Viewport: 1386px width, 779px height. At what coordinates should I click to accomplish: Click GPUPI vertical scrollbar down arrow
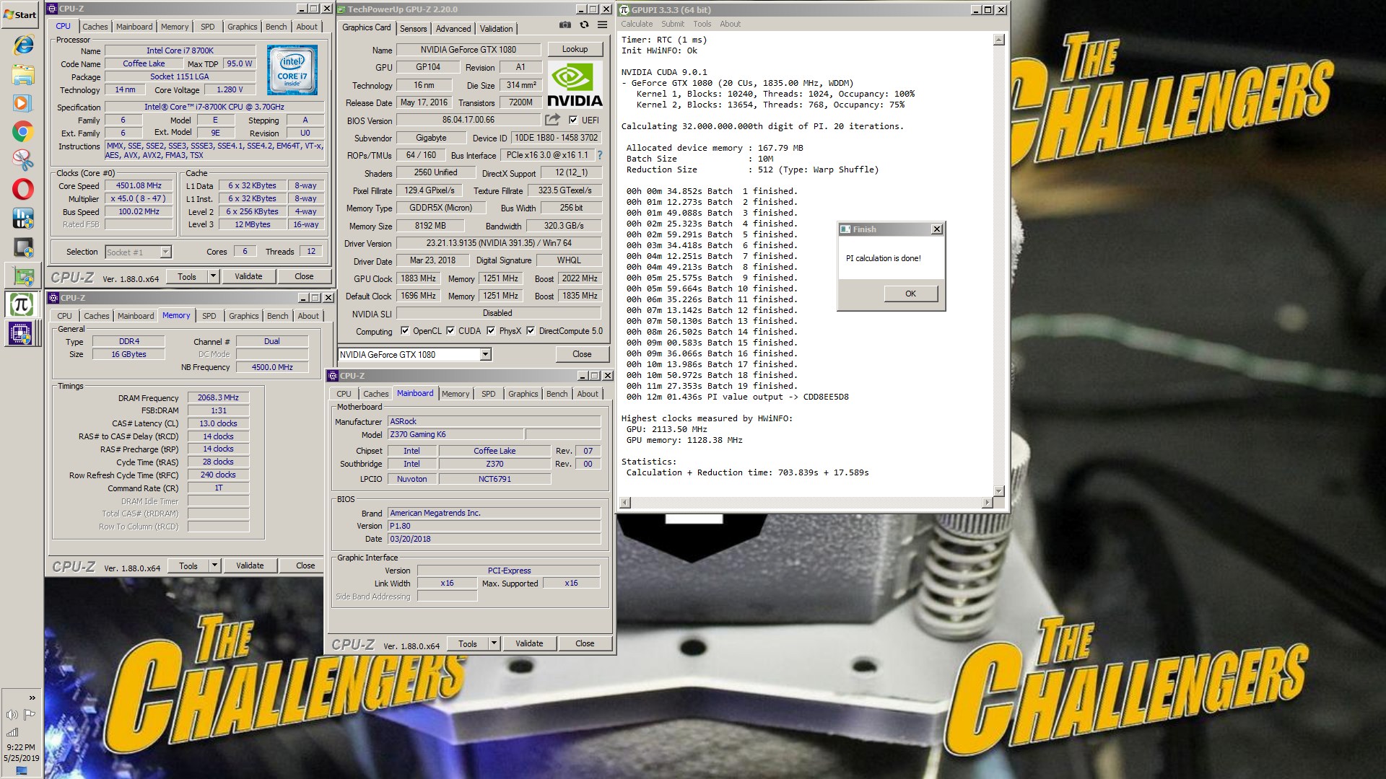click(999, 491)
